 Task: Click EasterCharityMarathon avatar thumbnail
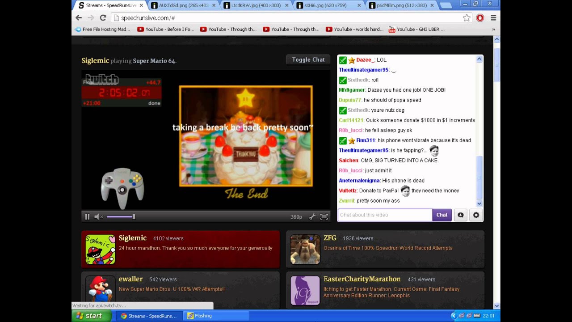pyautogui.click(x=305, y=290)
